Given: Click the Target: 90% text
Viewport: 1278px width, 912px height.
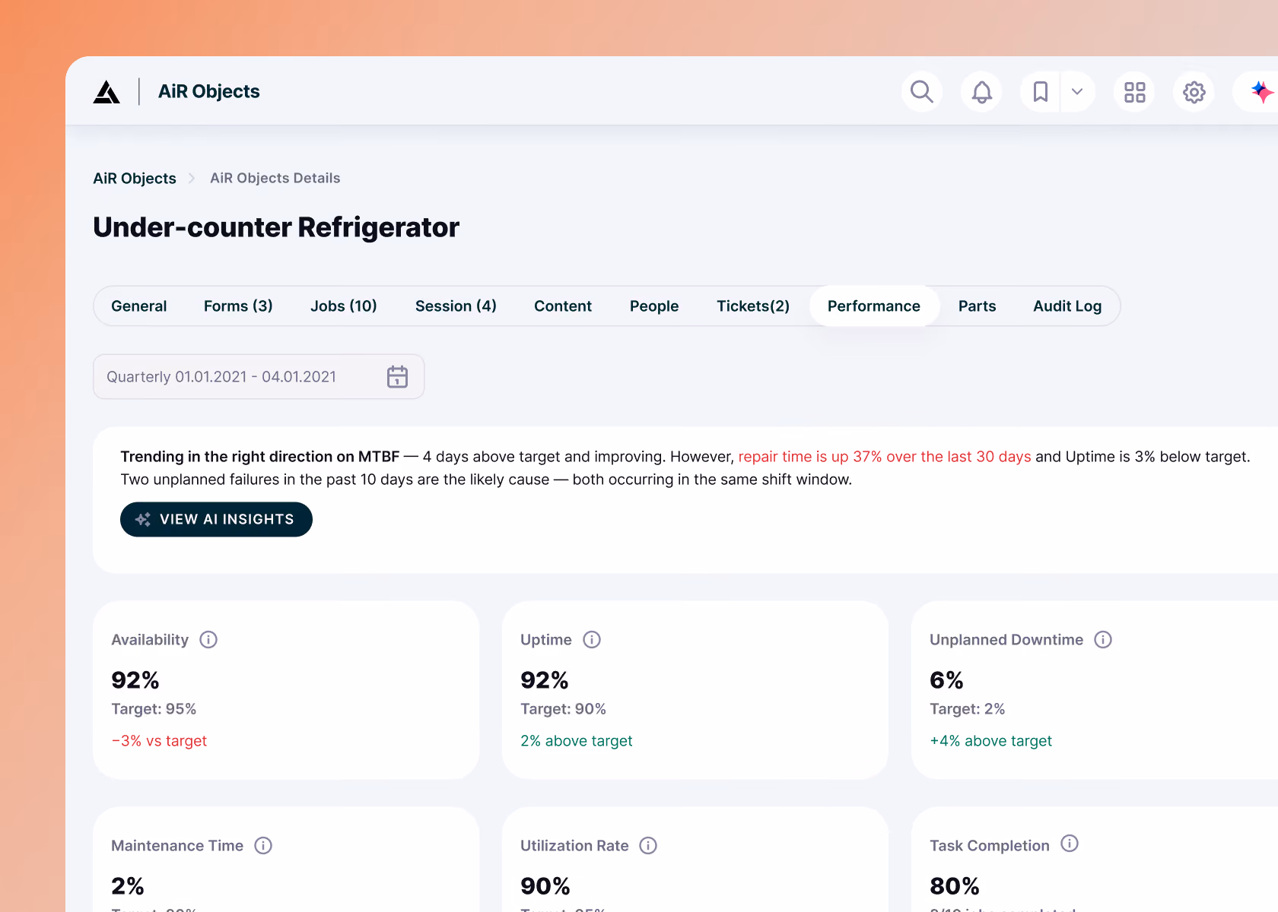Looking at the screenshot, I should (x=563, y=708).
